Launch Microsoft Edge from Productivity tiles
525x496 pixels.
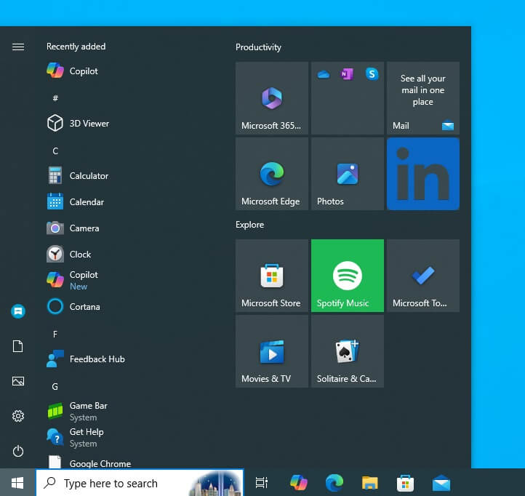(271, 174)
